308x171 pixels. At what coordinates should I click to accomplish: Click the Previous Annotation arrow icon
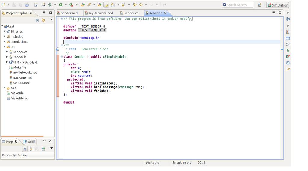123,5
